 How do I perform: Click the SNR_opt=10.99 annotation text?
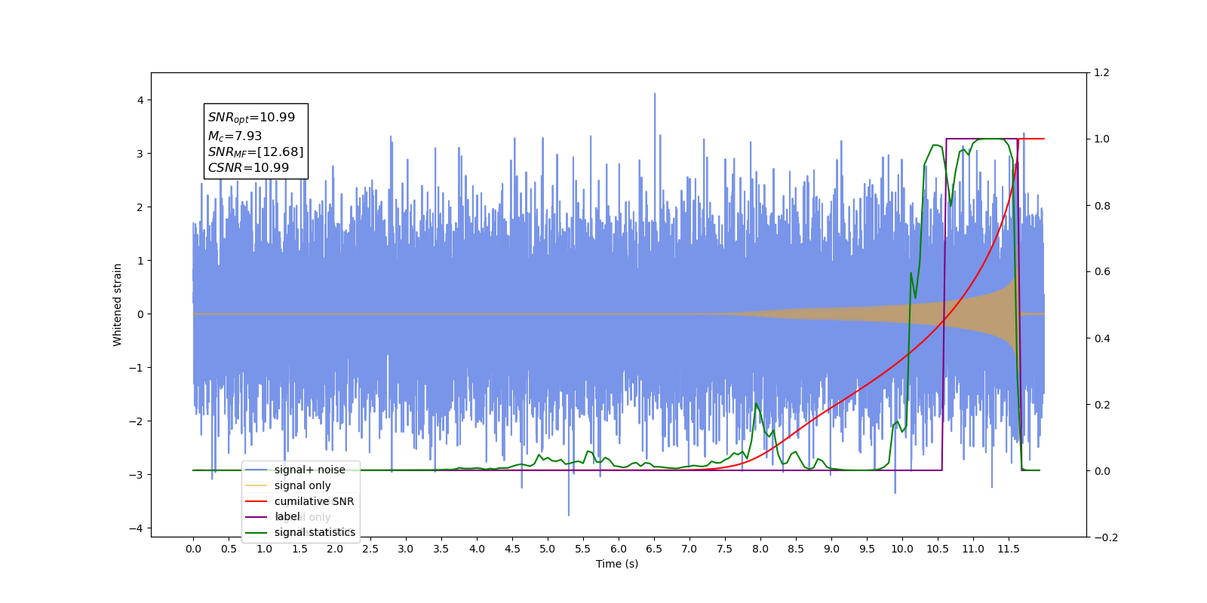[251, 118]
